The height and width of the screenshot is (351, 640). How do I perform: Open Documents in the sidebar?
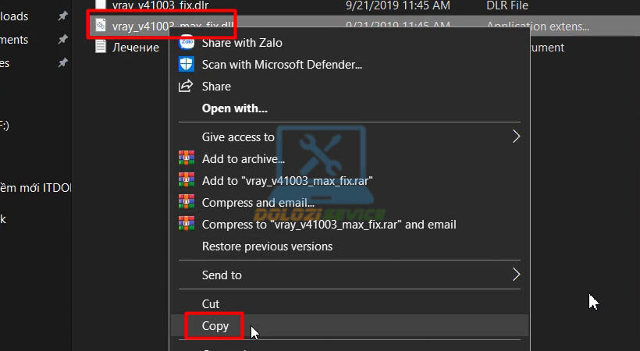pos(14,39)
